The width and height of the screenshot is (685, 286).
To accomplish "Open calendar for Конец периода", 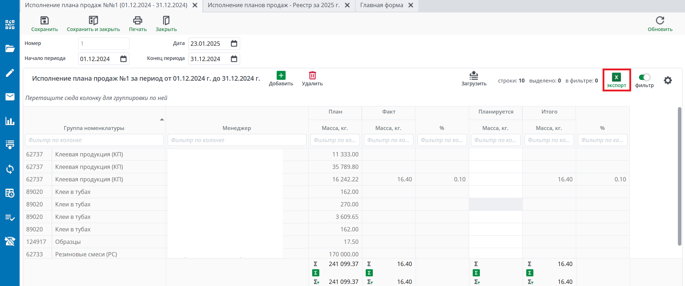I will tap(234, 59).
